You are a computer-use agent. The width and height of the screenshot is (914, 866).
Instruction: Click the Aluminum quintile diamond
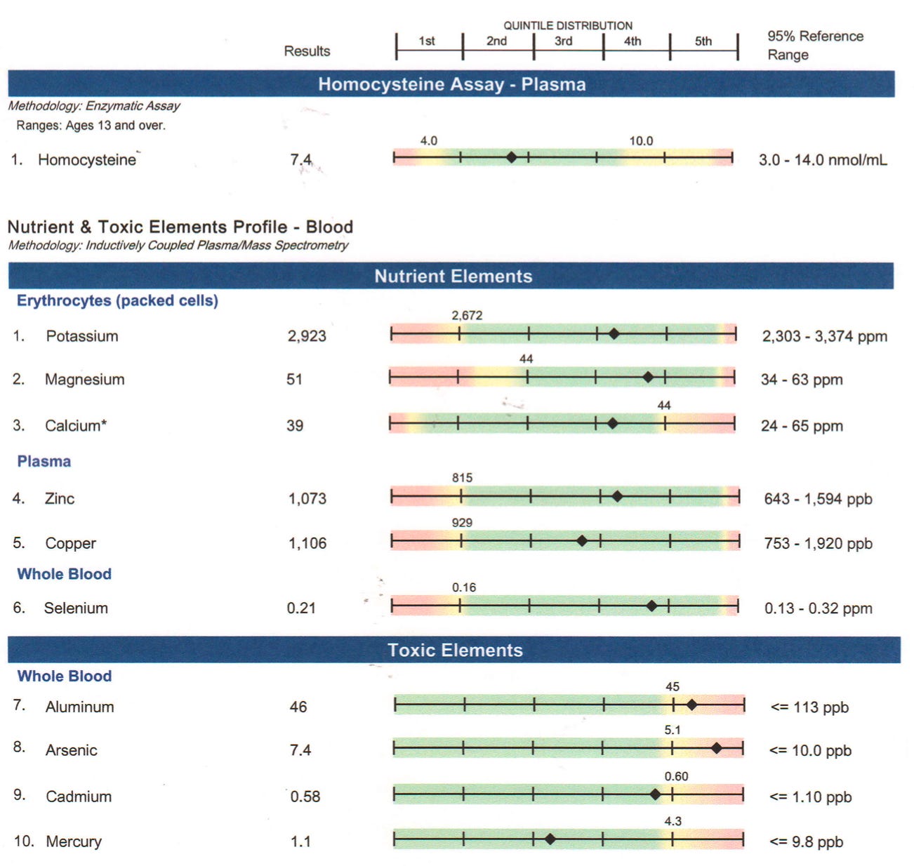(692, 703)
